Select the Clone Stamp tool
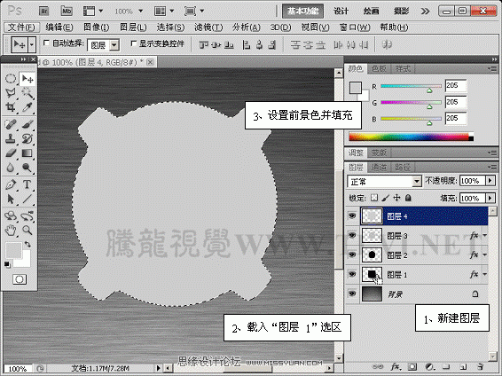502x376 pixels. pos(11,138)
